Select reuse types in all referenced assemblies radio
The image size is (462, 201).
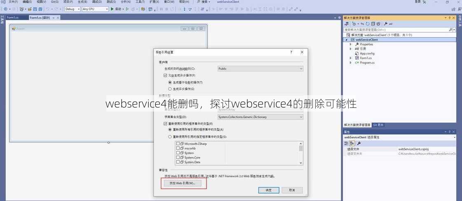170,129
